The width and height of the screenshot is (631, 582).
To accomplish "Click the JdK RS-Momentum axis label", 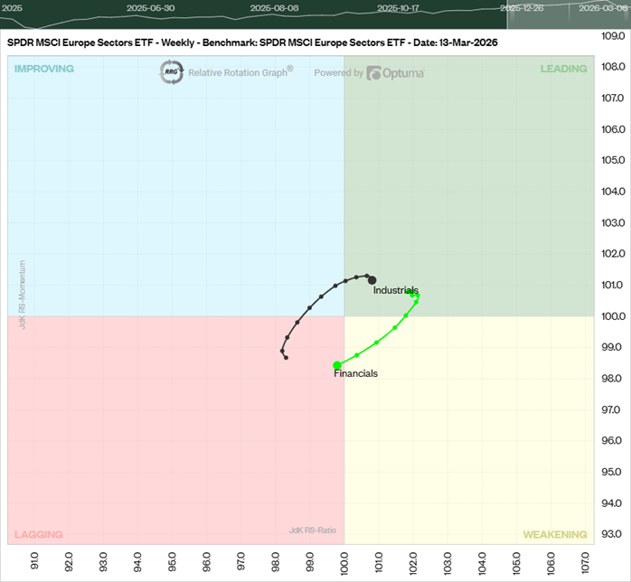I will 23,295.
